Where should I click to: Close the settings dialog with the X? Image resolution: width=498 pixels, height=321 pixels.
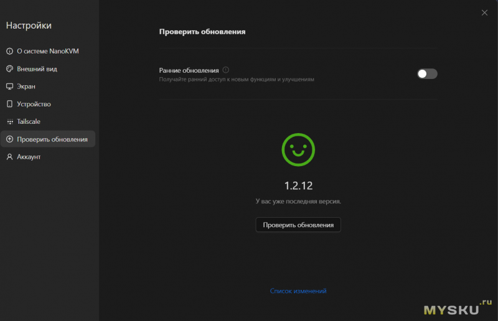click(484, 12)
